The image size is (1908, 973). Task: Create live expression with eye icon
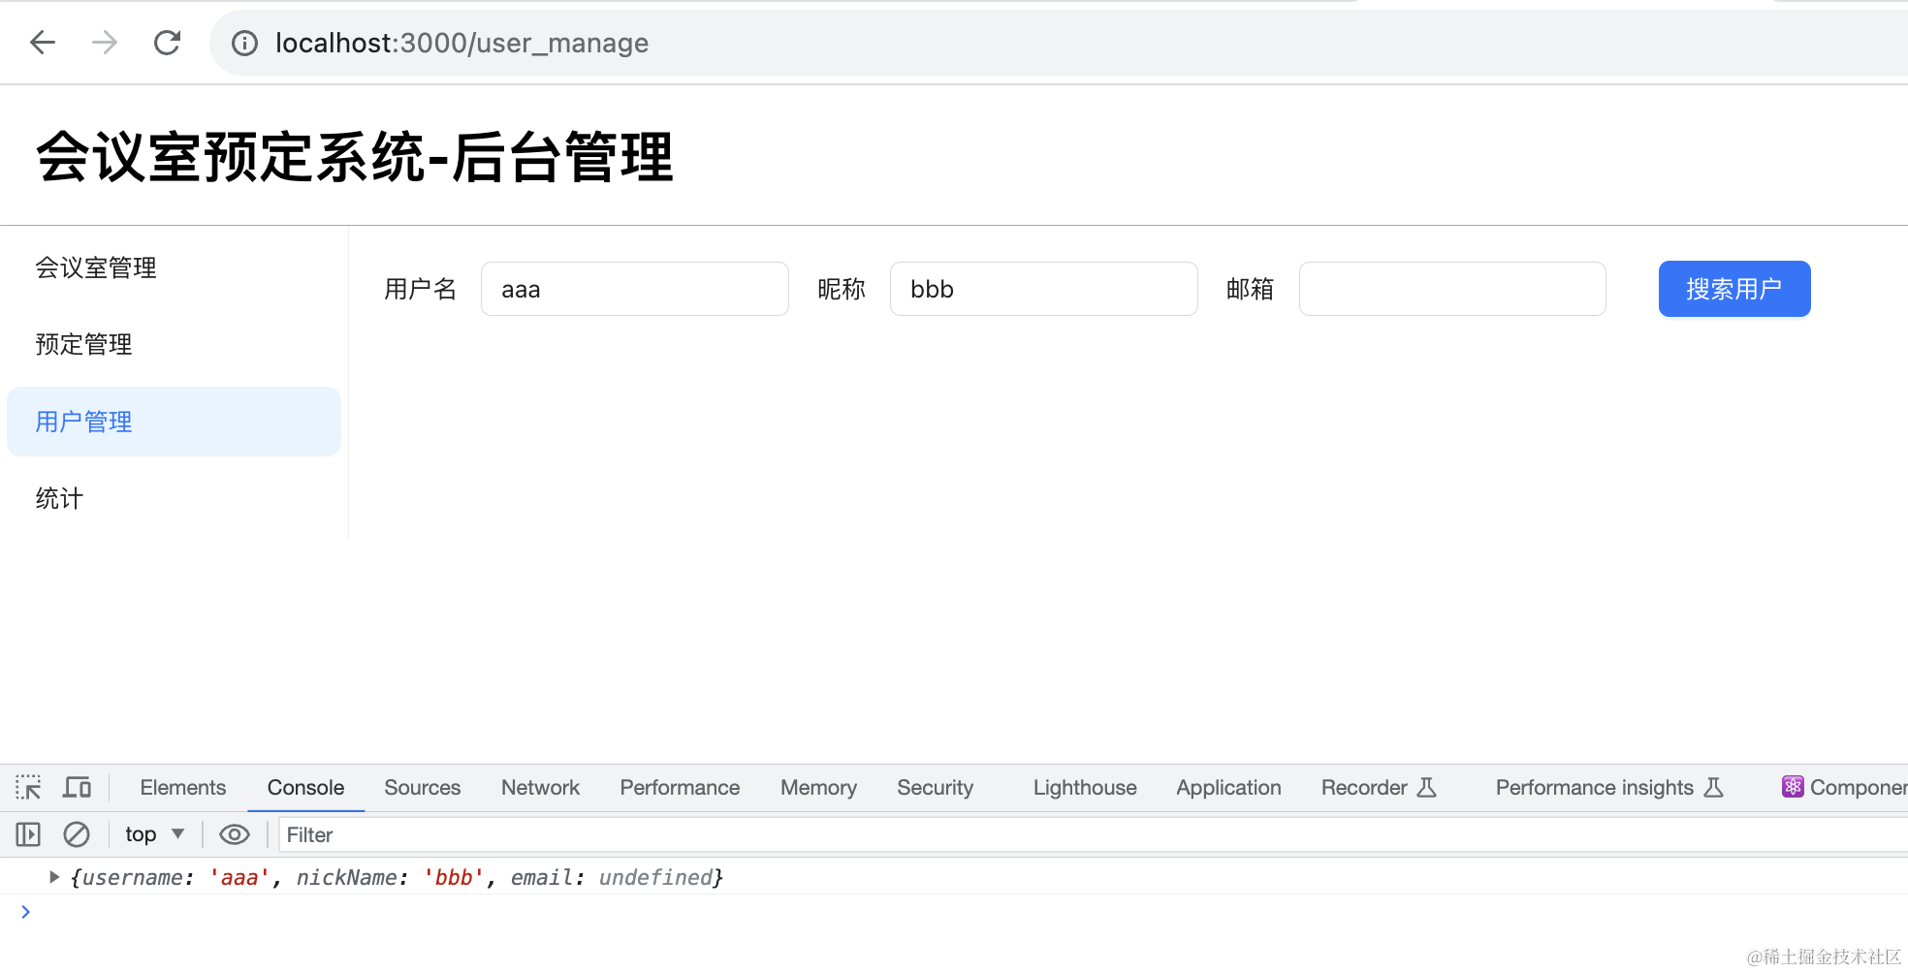[235, 834]
